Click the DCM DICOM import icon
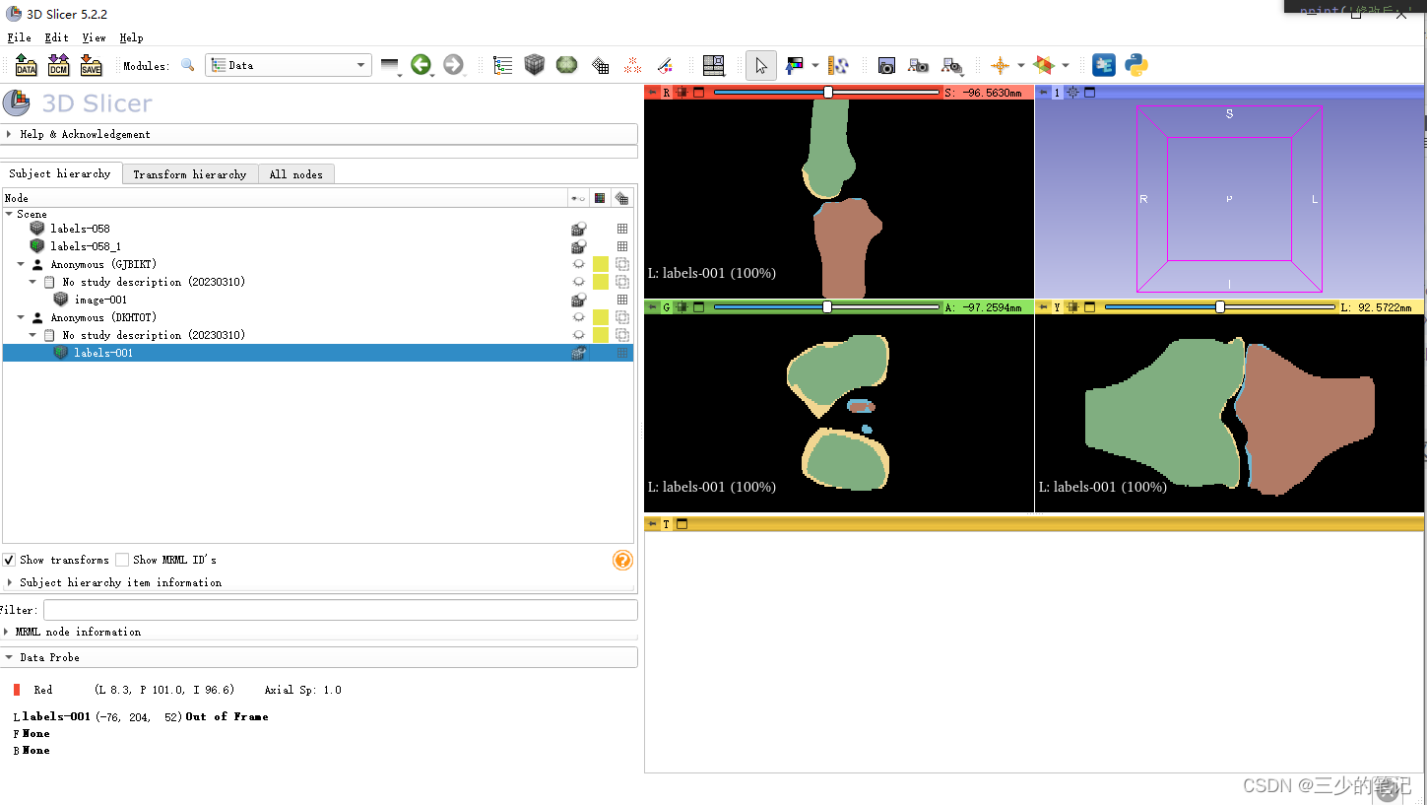 point(58,65)
